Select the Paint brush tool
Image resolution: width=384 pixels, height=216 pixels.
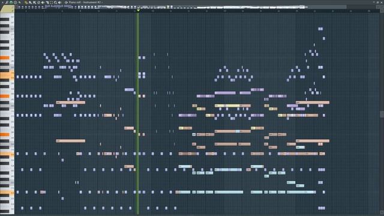(30, 2)
